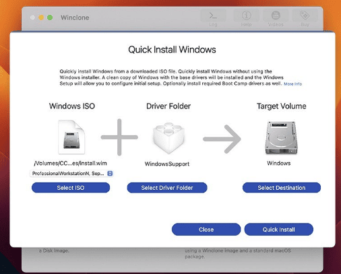The image size is (341, 274).
Task: Click the Driver Folder white brick icon
Action: pos(168,137)
